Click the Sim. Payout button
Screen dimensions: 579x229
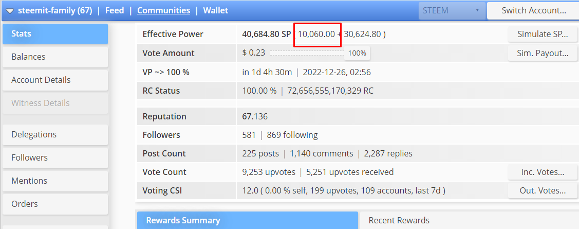pos(543,53)
